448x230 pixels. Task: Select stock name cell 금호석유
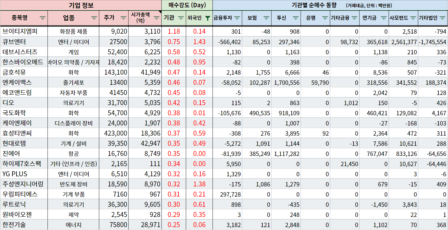pyautogui.click(x=24, y=72)
